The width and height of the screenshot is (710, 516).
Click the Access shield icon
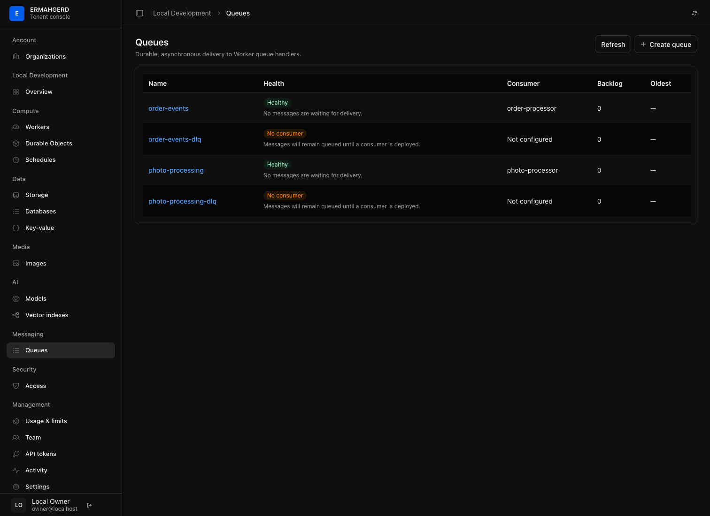[x=16, y=386]
